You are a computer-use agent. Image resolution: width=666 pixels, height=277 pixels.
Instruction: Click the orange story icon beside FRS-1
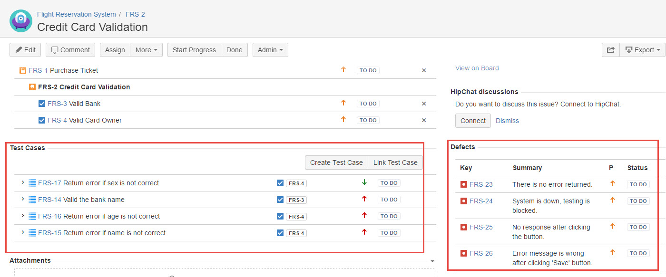click(x=23, y=70)
